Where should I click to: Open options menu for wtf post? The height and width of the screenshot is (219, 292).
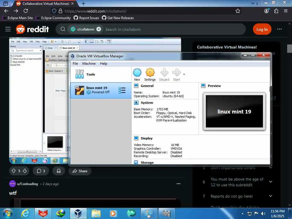tap(179, 184)
